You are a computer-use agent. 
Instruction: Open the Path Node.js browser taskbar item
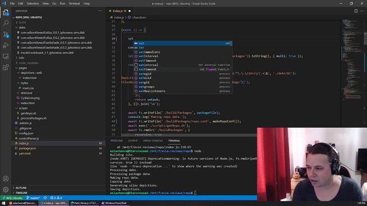(x=85, y=203)
